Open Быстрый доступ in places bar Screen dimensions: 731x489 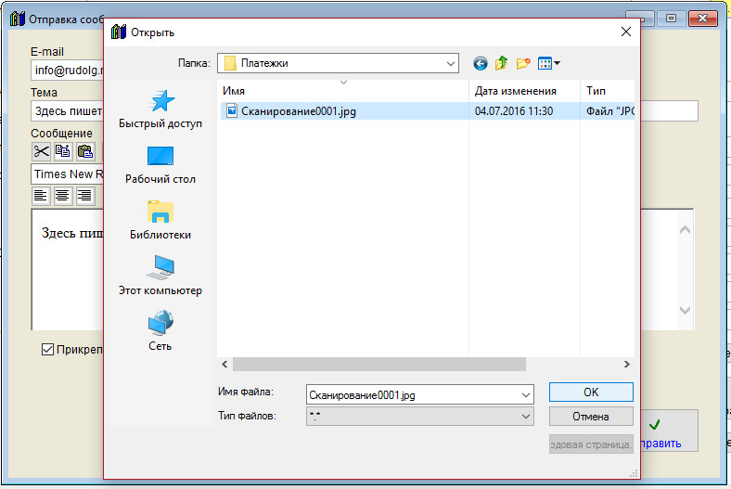(160, 109)
